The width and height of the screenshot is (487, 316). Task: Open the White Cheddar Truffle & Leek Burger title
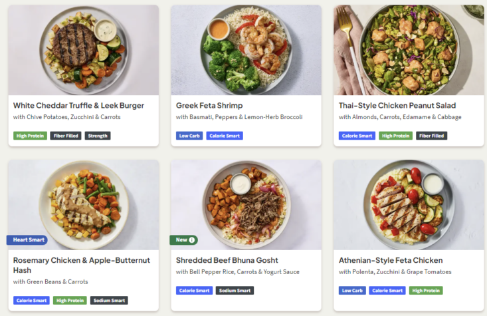point(78,105)
